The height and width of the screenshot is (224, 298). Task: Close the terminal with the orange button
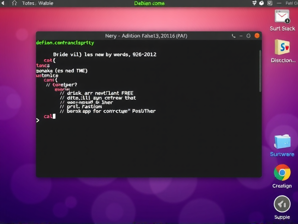(x=257, y=36)
